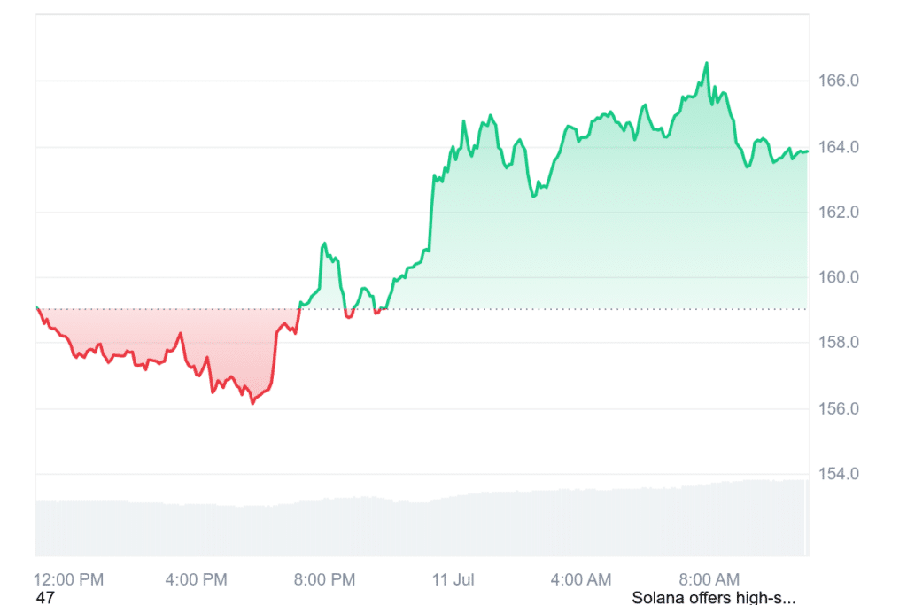Click the 11 Jul date label
This screenshot has width=907, height=605.
coord(453,579)
